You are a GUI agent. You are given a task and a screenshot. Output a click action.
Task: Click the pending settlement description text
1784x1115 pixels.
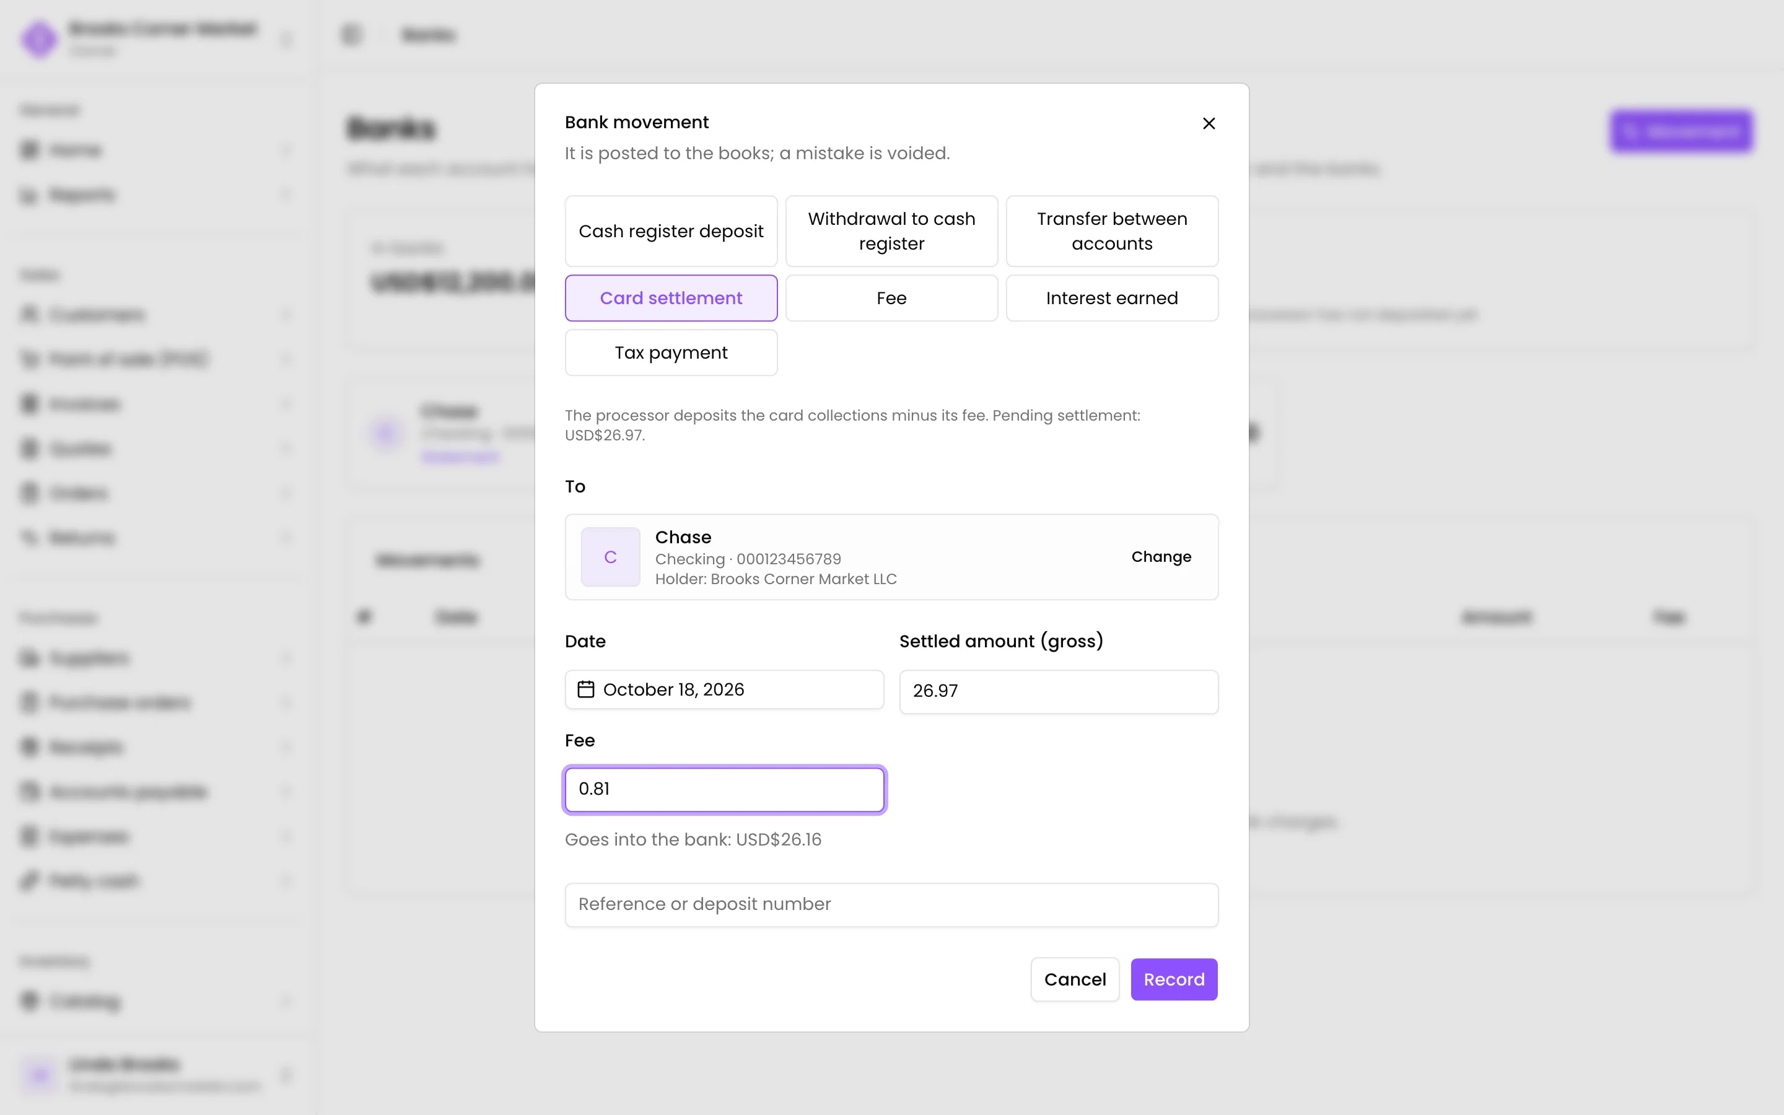click(x=852, y=425)
